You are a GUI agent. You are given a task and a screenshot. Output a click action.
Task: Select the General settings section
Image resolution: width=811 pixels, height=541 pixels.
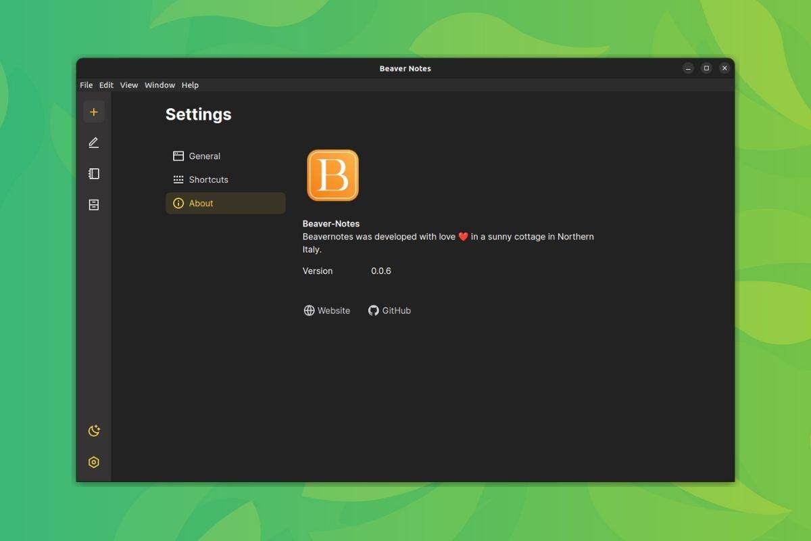204,156
